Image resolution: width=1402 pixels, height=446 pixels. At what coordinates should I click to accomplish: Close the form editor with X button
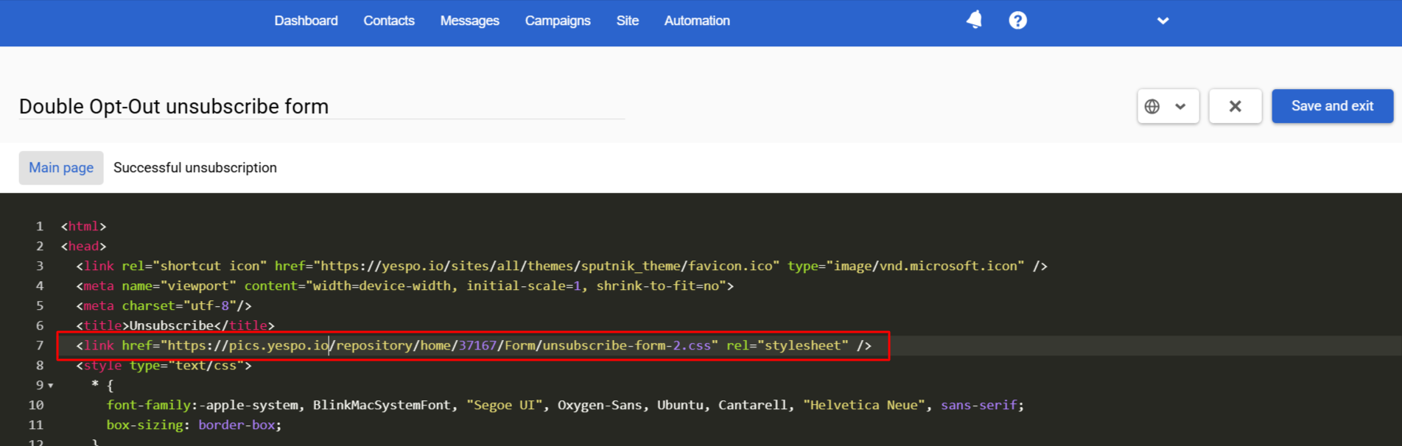1235,106
